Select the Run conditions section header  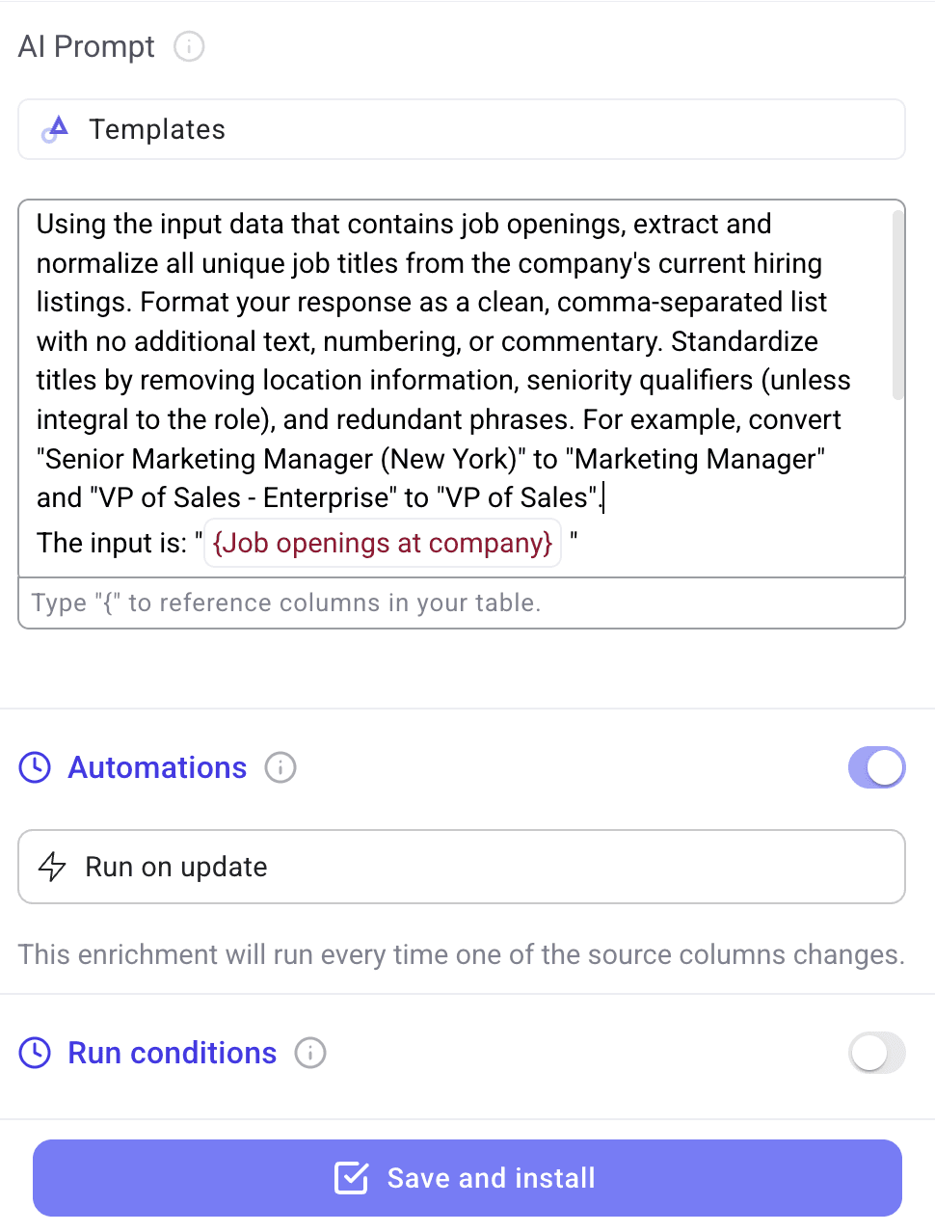coord(172,1053)
